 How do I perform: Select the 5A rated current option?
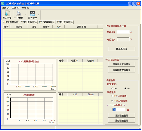(x=125, y=88)
